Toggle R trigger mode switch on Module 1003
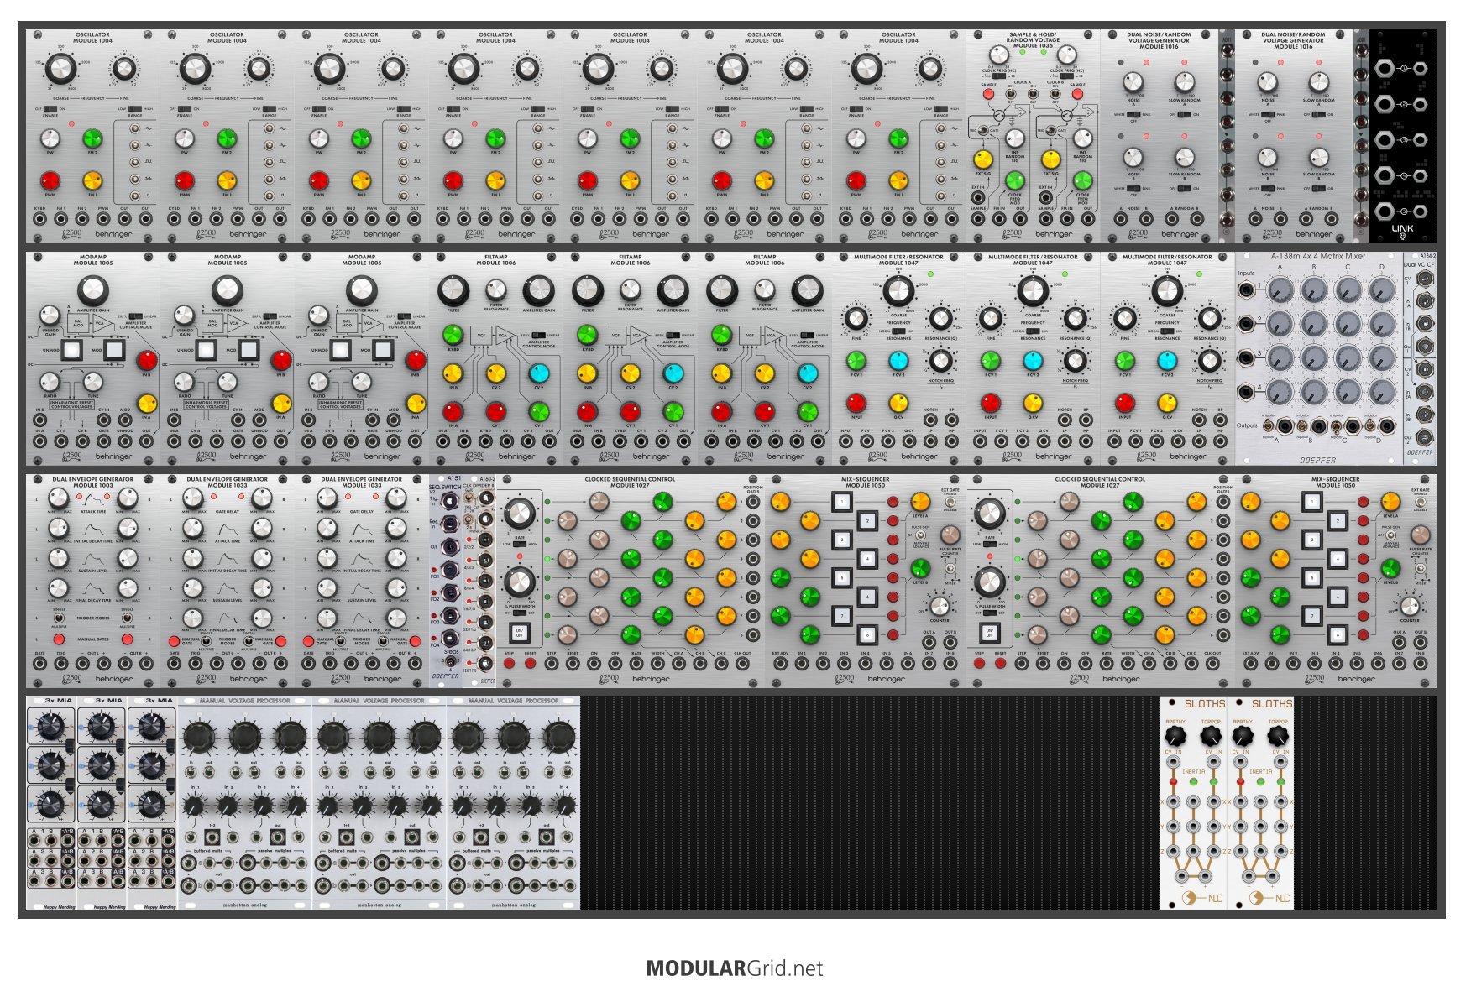Image resolution: width=1471 pixels, height=986 pixels. pos(127,618)
